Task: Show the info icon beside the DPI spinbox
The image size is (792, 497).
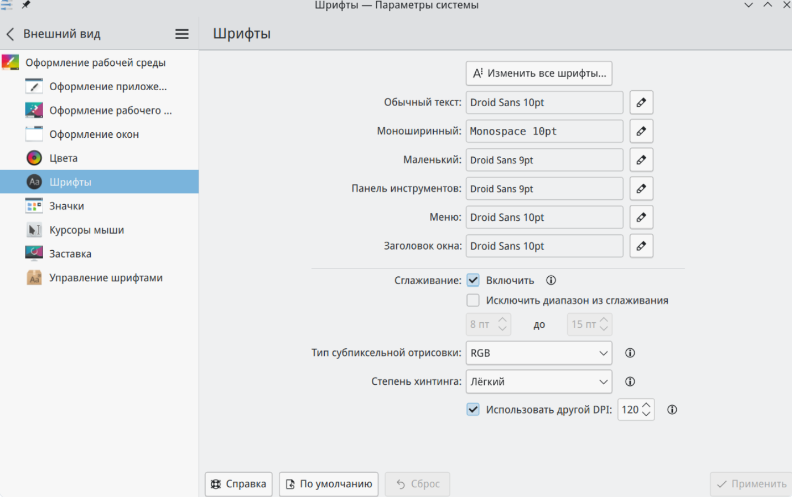Action: point(672,410)
